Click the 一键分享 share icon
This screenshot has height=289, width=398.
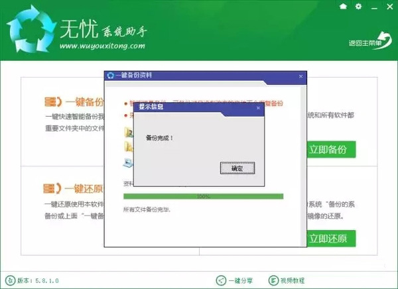tap(221, 280)
